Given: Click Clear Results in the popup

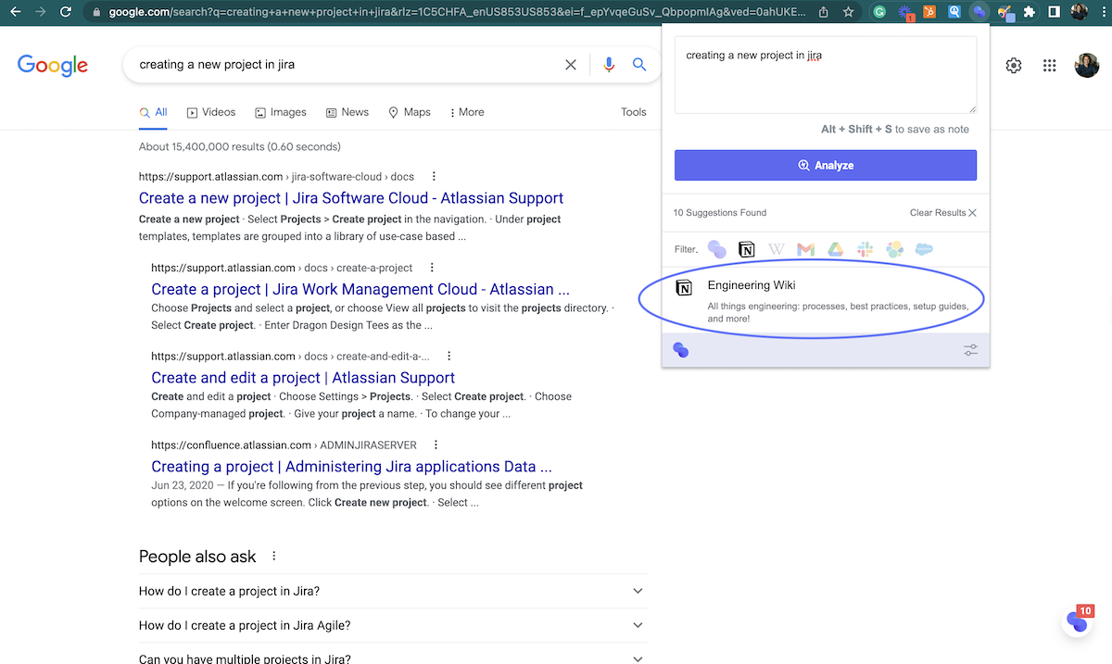Looking at the screenshot, I should tap(943, 213).
